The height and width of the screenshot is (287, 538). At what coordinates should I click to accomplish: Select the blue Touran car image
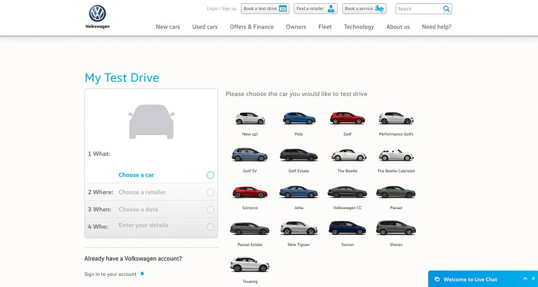point(347,228)
